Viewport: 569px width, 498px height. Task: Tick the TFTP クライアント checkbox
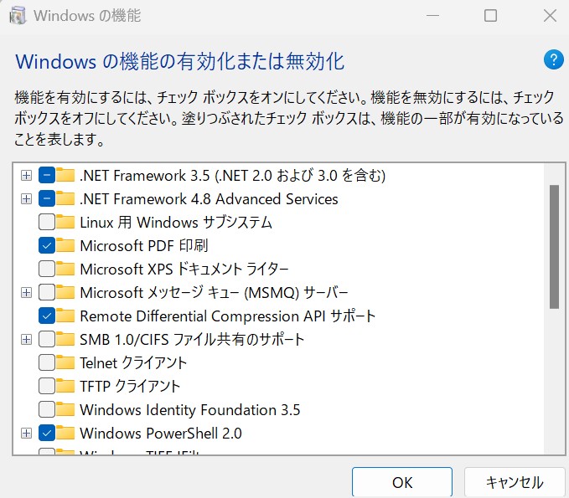pos(47,387)
